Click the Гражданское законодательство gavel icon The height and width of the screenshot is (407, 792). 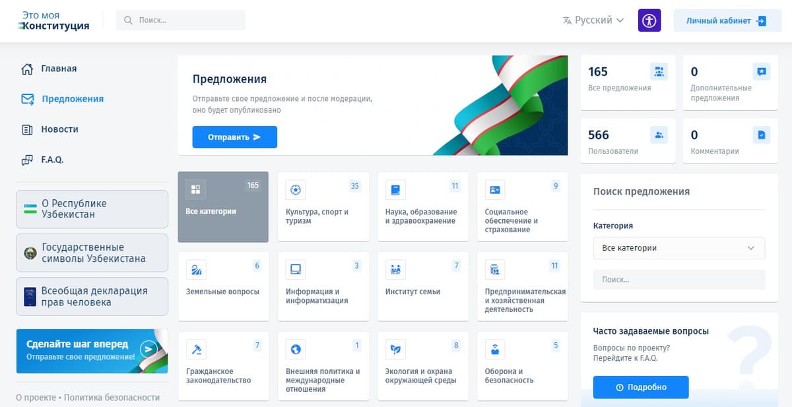[195, 349]
